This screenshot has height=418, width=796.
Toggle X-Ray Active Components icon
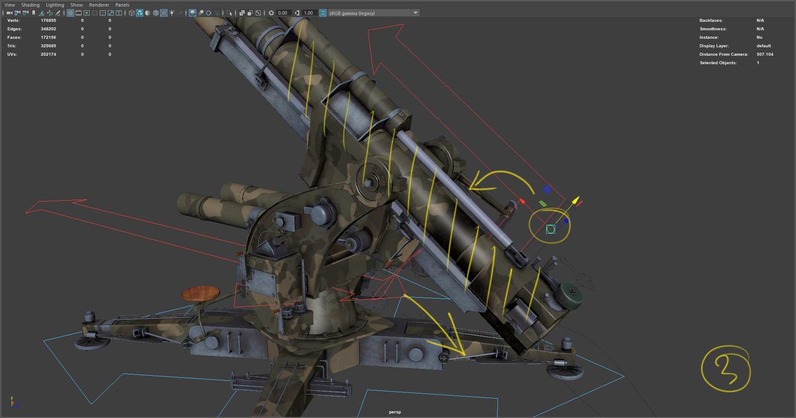pos(250,13)
